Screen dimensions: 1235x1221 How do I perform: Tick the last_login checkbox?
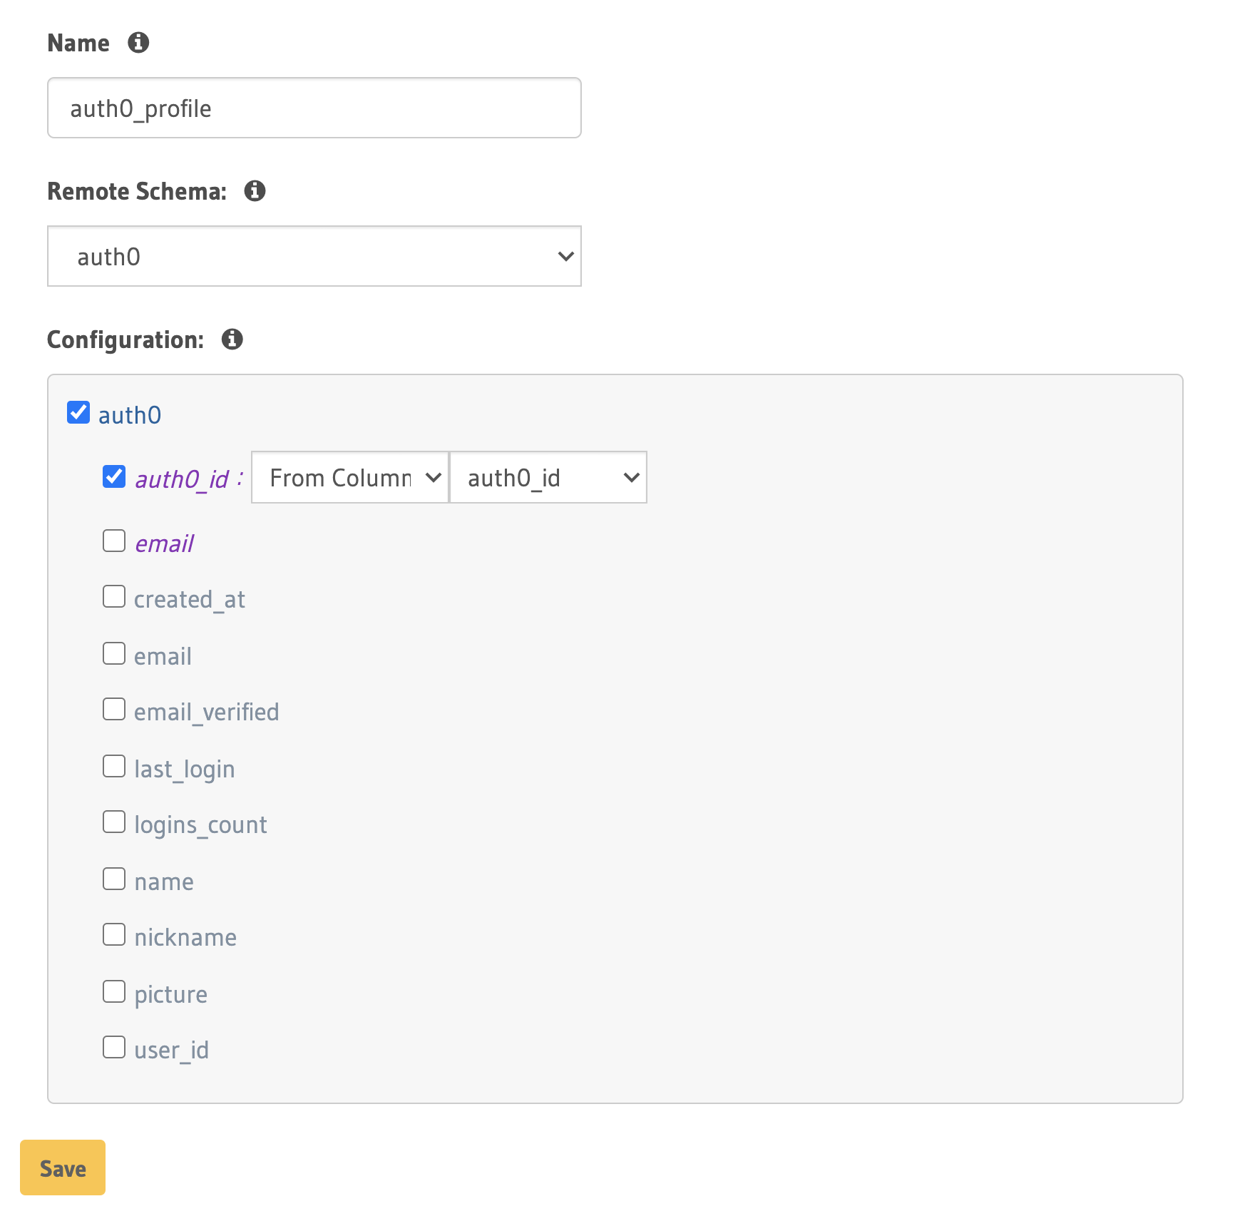(114, 767)
